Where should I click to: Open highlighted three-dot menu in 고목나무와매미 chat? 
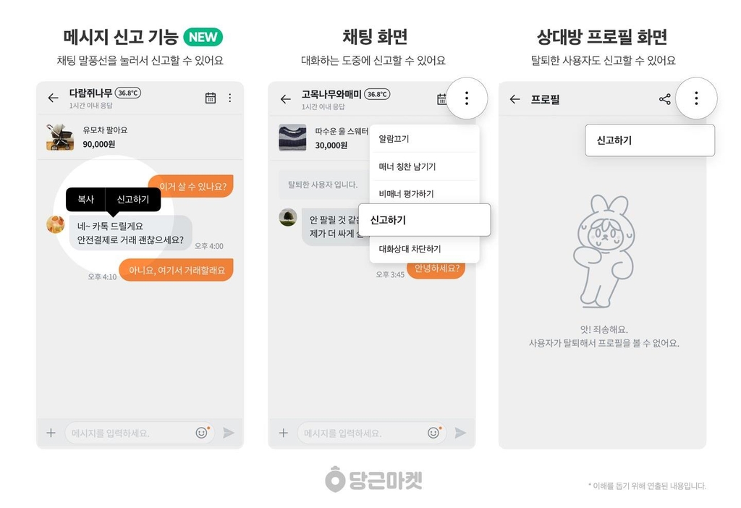pyautogui.click(x=467, y=98)
